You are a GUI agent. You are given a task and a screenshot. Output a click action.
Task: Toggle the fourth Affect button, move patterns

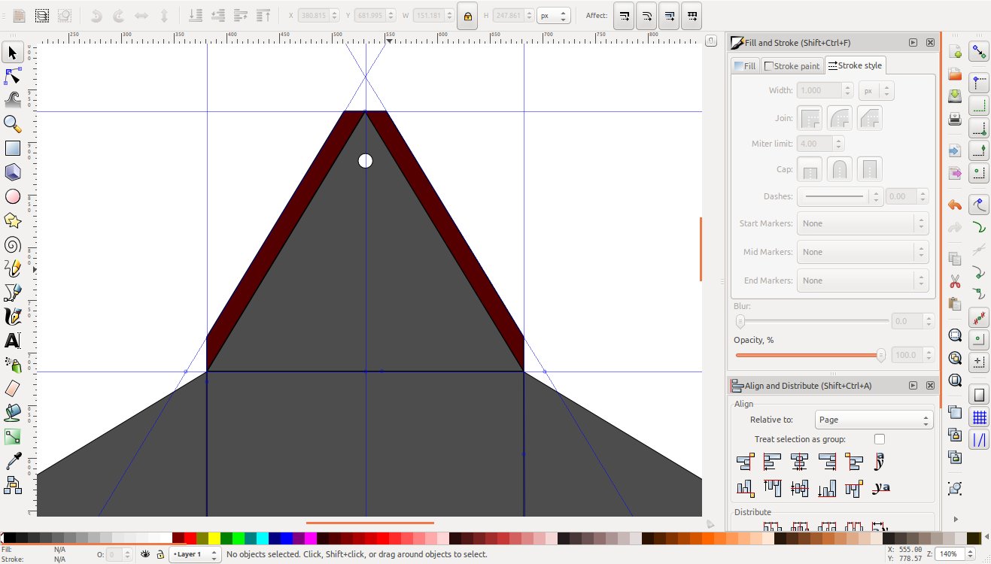pos(692,16)
